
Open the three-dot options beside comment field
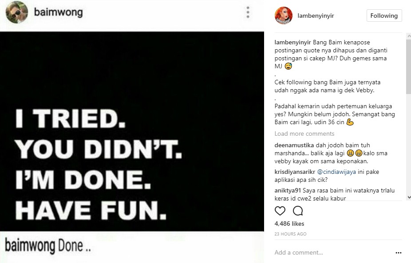tap(398, 253)
